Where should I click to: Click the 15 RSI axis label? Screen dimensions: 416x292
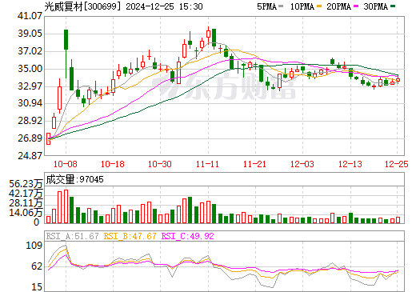click(x=37, y=287)
